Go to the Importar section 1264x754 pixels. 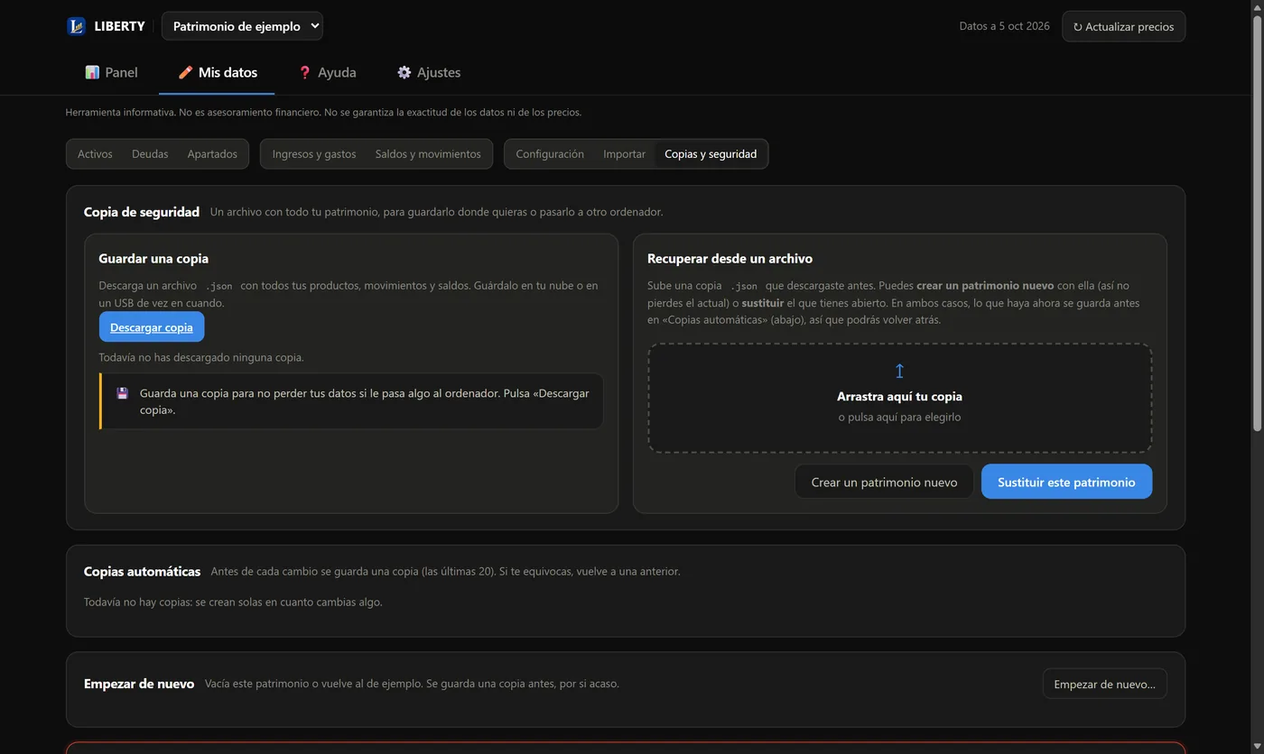624,153
